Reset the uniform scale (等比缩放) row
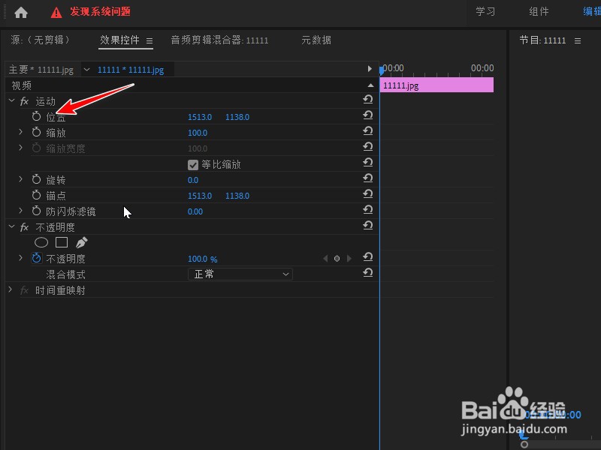Viewport: 601px width, 450px height. coord(368,163)
